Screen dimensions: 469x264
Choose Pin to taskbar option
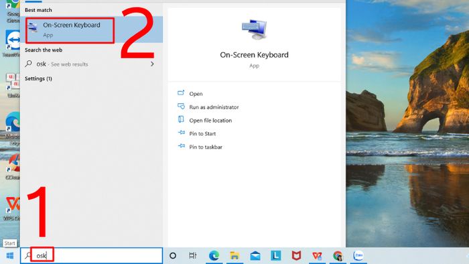coord(206,147)
